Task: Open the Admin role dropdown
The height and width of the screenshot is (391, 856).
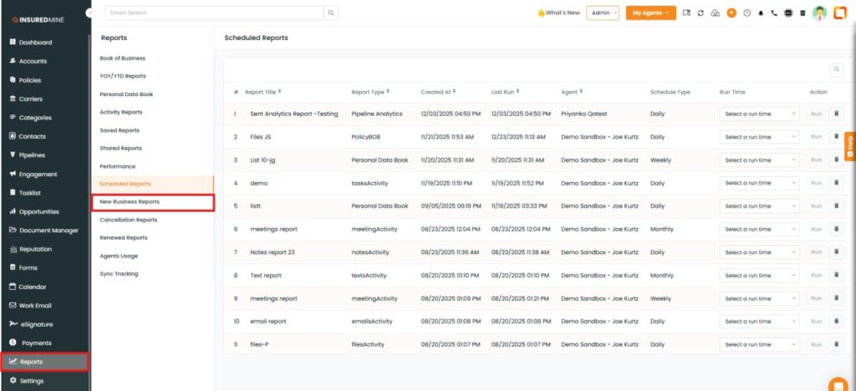Action: (603, 13)
